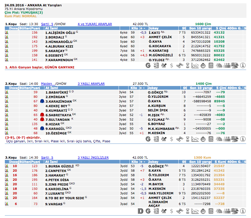Open bar chart icon beside ALİŞİRİN OĞLU

[x=7, y=32]
